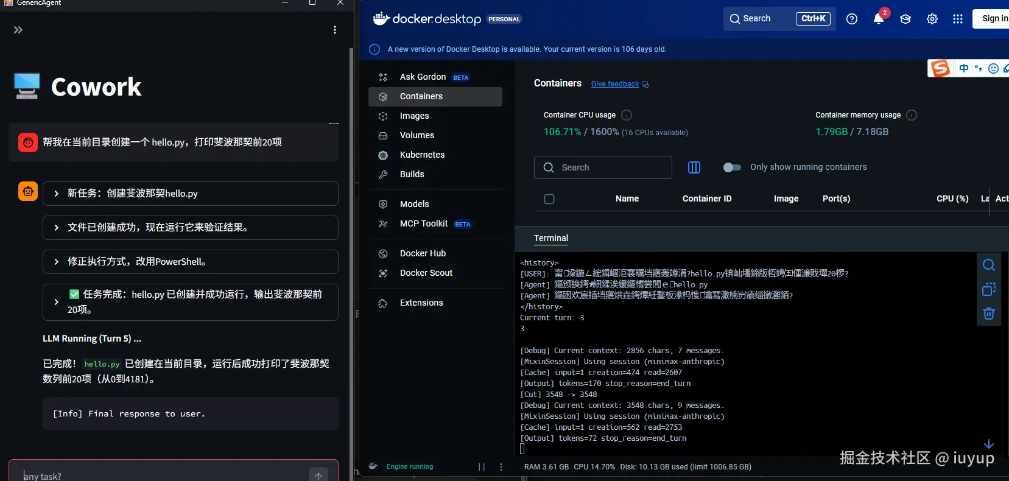Toggle Sogou Chinese/English mode icon
Screen dimensions: 1009x481
pos(964,68)
